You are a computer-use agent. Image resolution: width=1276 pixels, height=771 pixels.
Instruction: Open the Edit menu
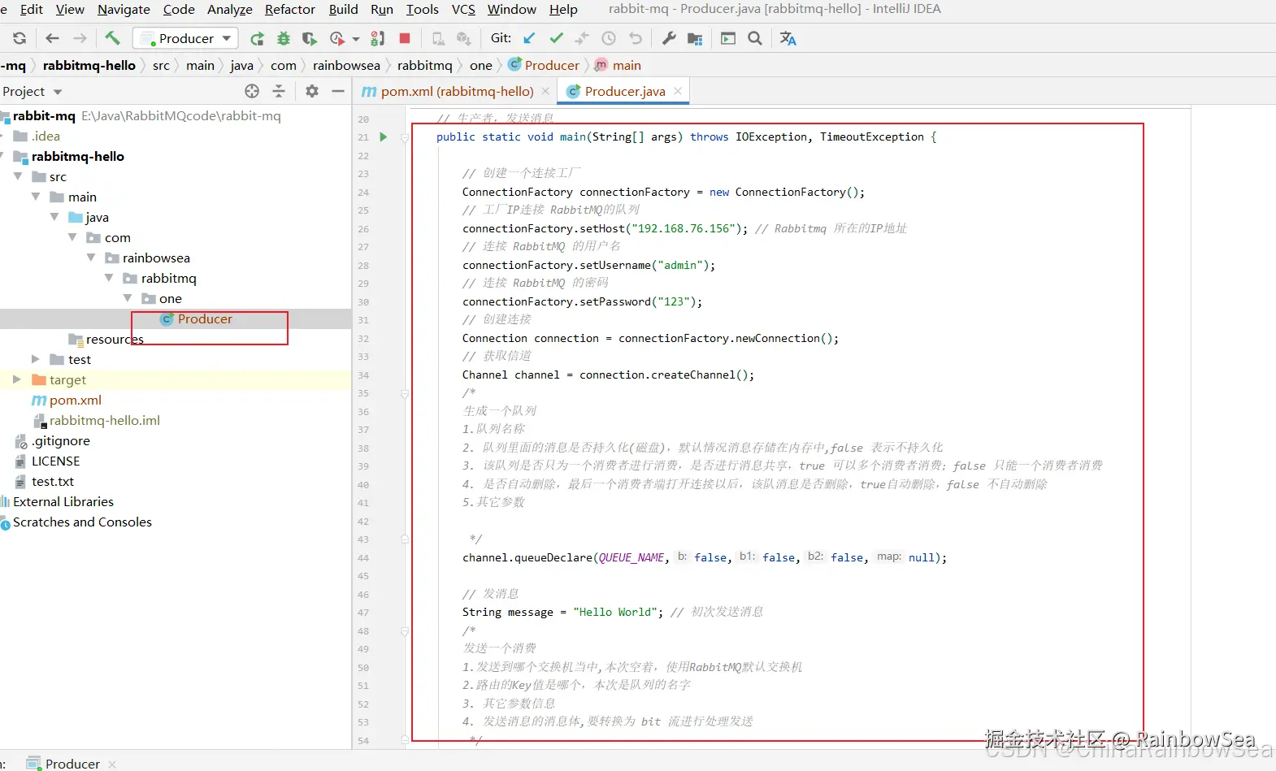pos(32,9)
